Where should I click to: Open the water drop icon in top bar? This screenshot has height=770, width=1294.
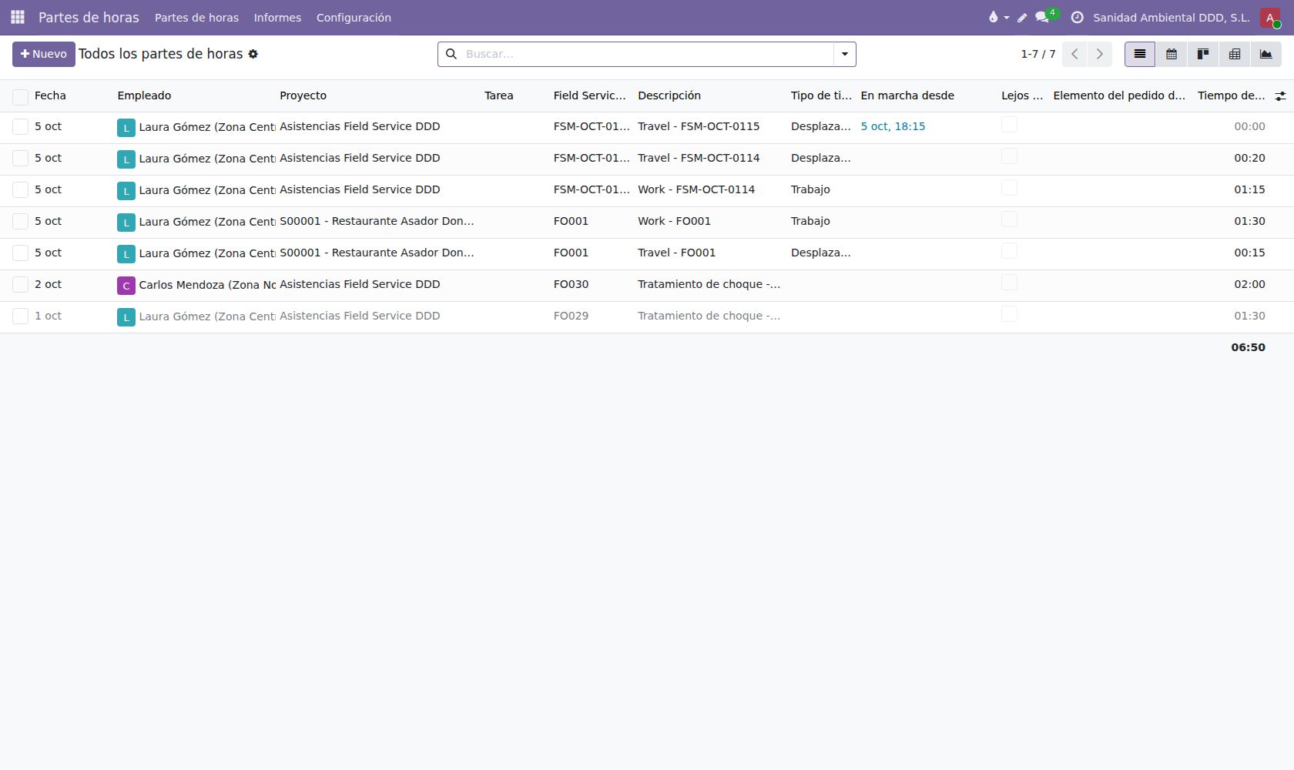coord(998,17)
